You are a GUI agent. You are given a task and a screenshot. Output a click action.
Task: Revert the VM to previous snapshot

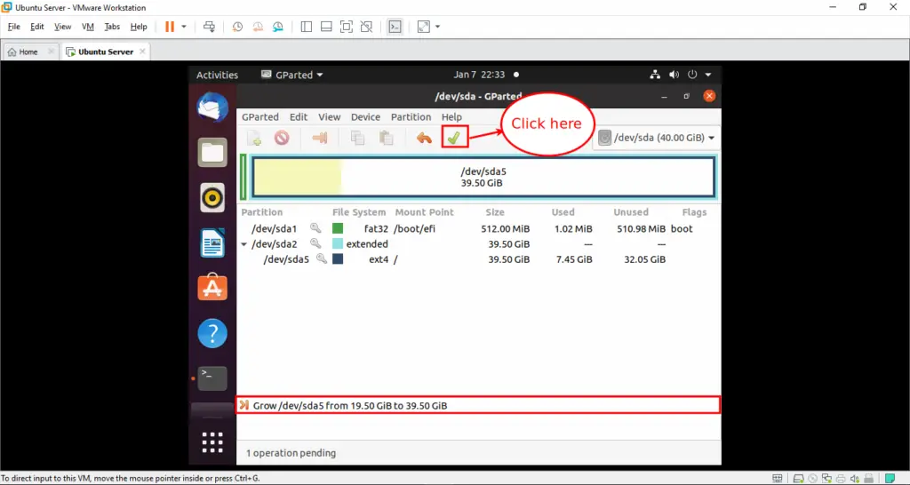click(x=258, y=27)
